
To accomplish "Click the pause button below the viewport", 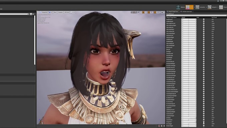I will click(x=162, y=126).
